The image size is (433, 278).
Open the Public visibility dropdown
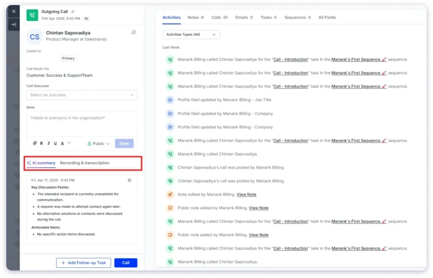(x=99, y=143)
